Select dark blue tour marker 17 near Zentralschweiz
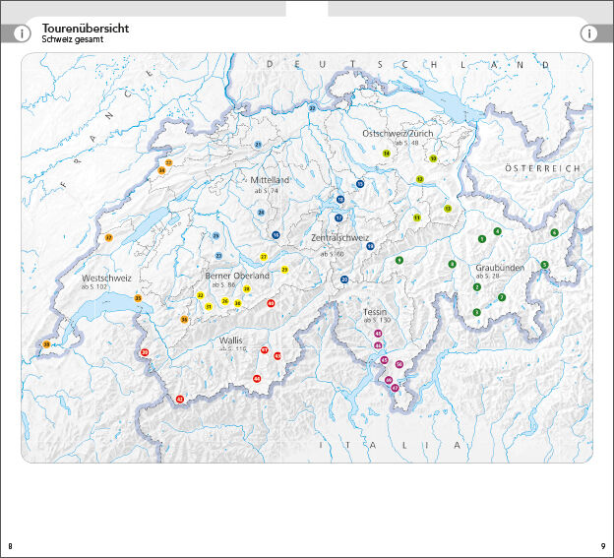The width and height of the screenshot is (614, 558). (338, 217)
